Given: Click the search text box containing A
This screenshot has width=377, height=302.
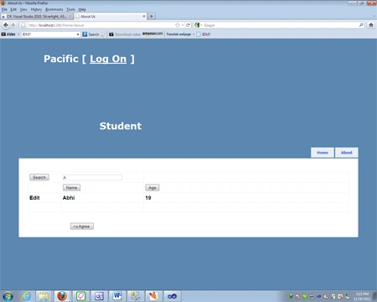Looking at the screenshot, I should pyautogui.click(x=92, y=178).
